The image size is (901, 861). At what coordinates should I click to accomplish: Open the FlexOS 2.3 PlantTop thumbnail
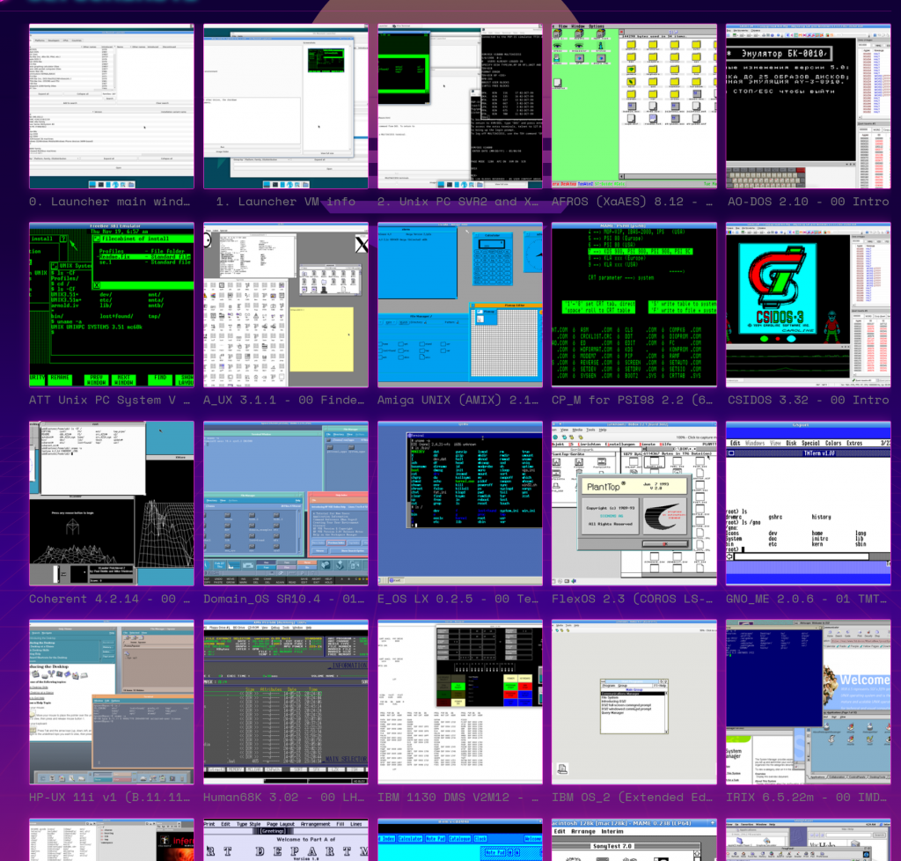(x=634, y=504)
